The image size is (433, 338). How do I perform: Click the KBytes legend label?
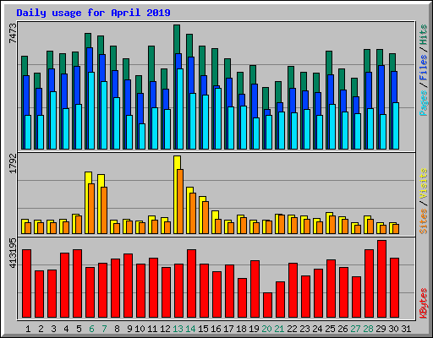[423, 303]
